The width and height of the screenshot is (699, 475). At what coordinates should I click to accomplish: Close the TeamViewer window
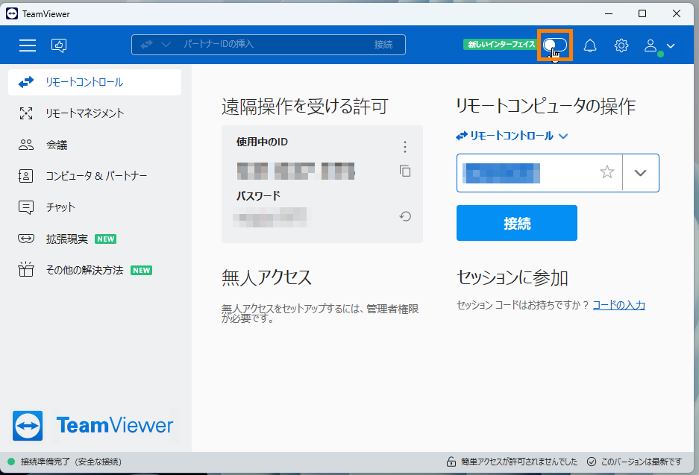(x=677, y=14)
